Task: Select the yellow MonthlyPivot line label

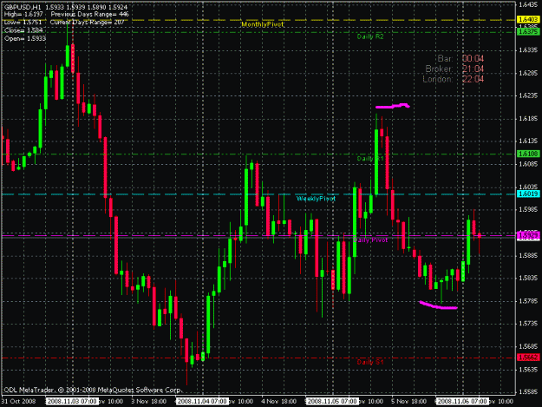Action: click(x=263, y=24)
